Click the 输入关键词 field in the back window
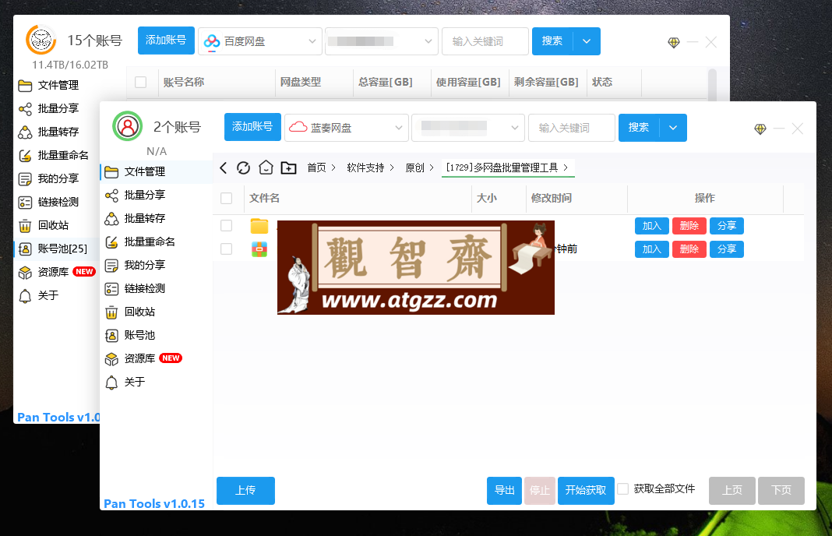 point(485,41)
